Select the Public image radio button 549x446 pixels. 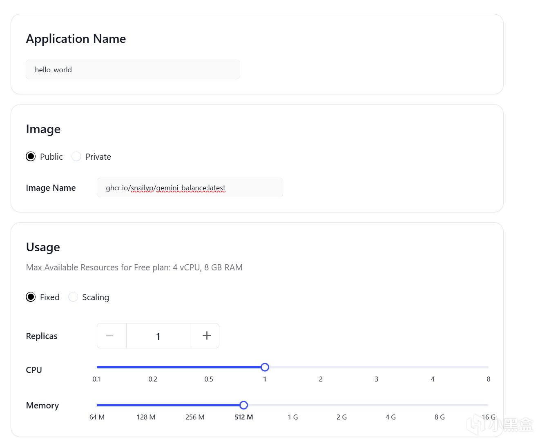tap(31, 156)
